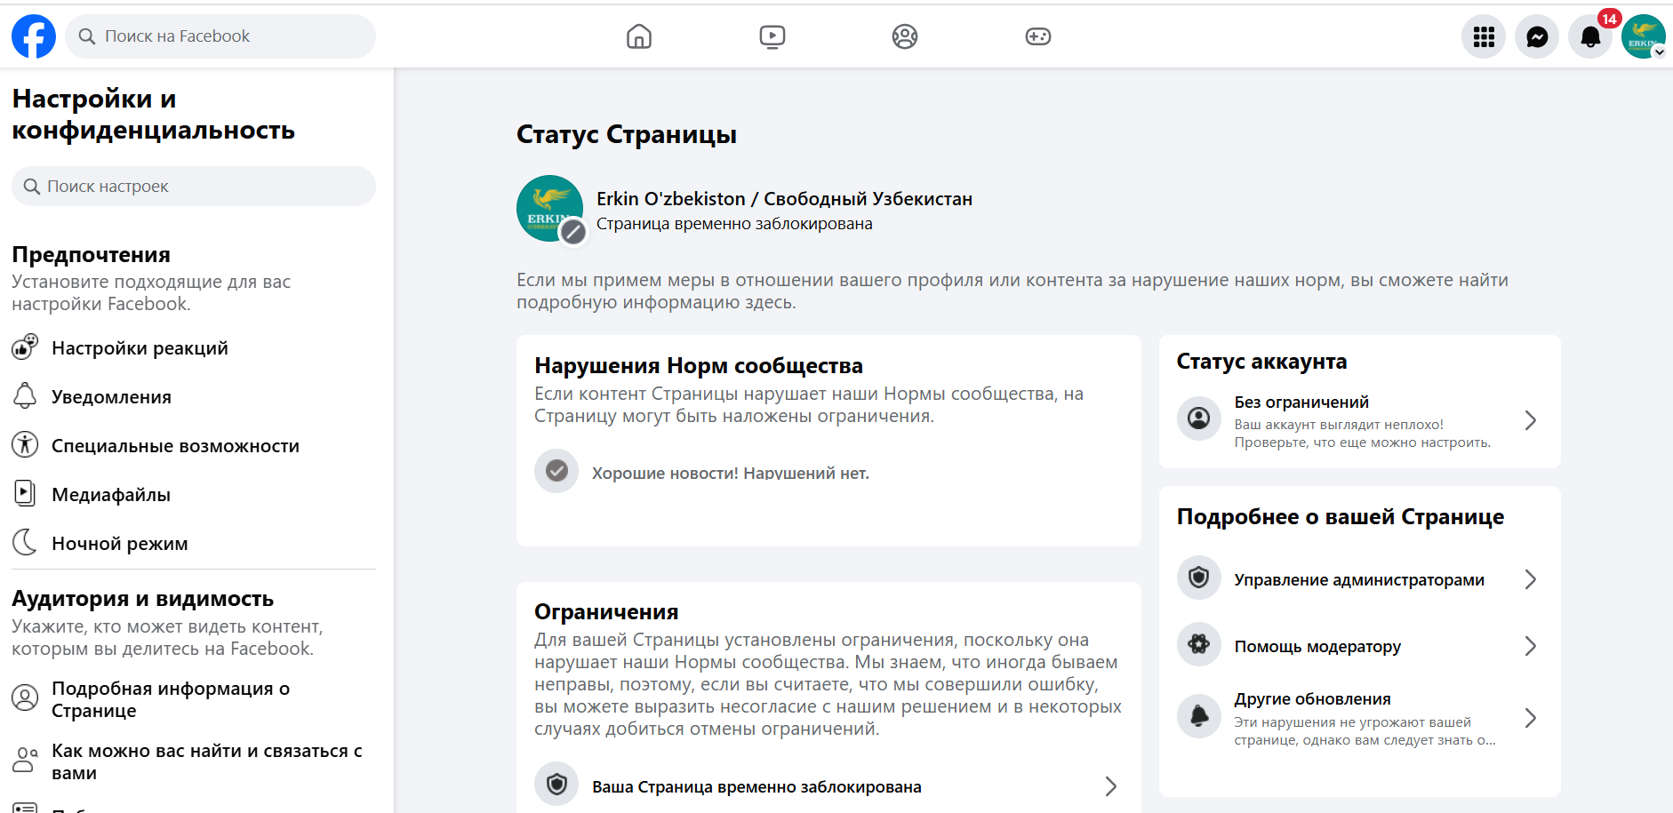Viewport: 1673px width, 813px height.
Task: Open the Gaming icon in top bar
Action: pos(1037,36)
